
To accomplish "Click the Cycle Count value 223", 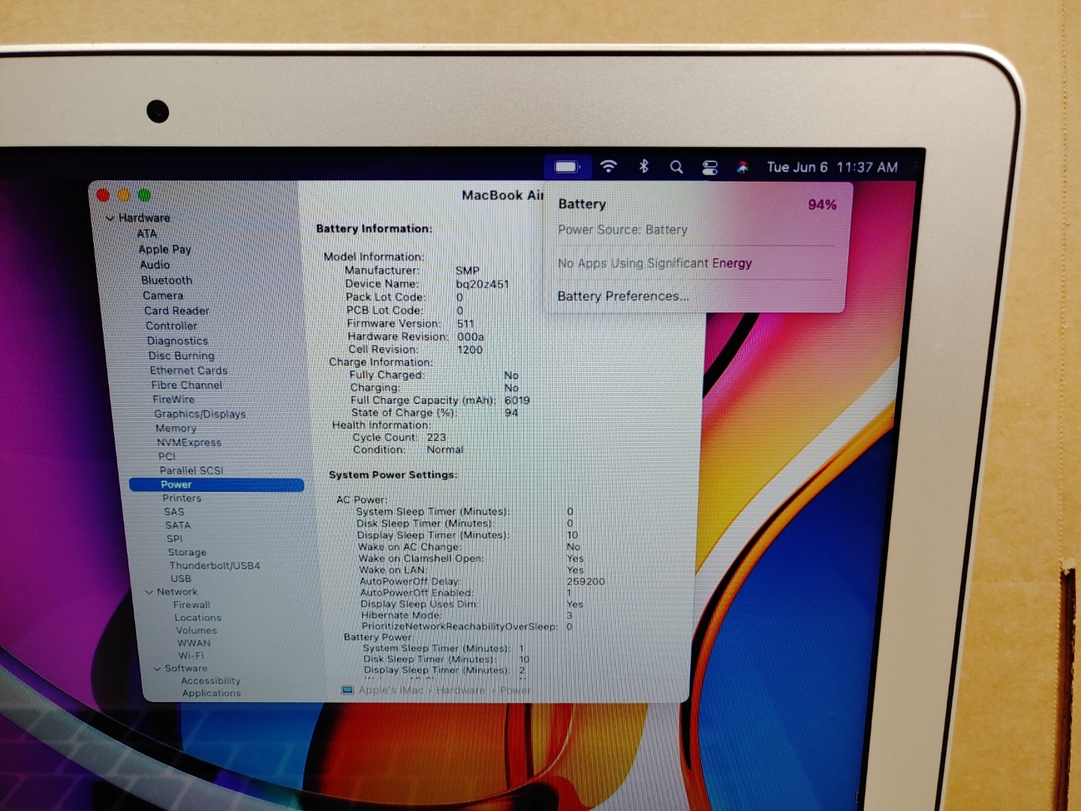I will (x=436, y=438).
